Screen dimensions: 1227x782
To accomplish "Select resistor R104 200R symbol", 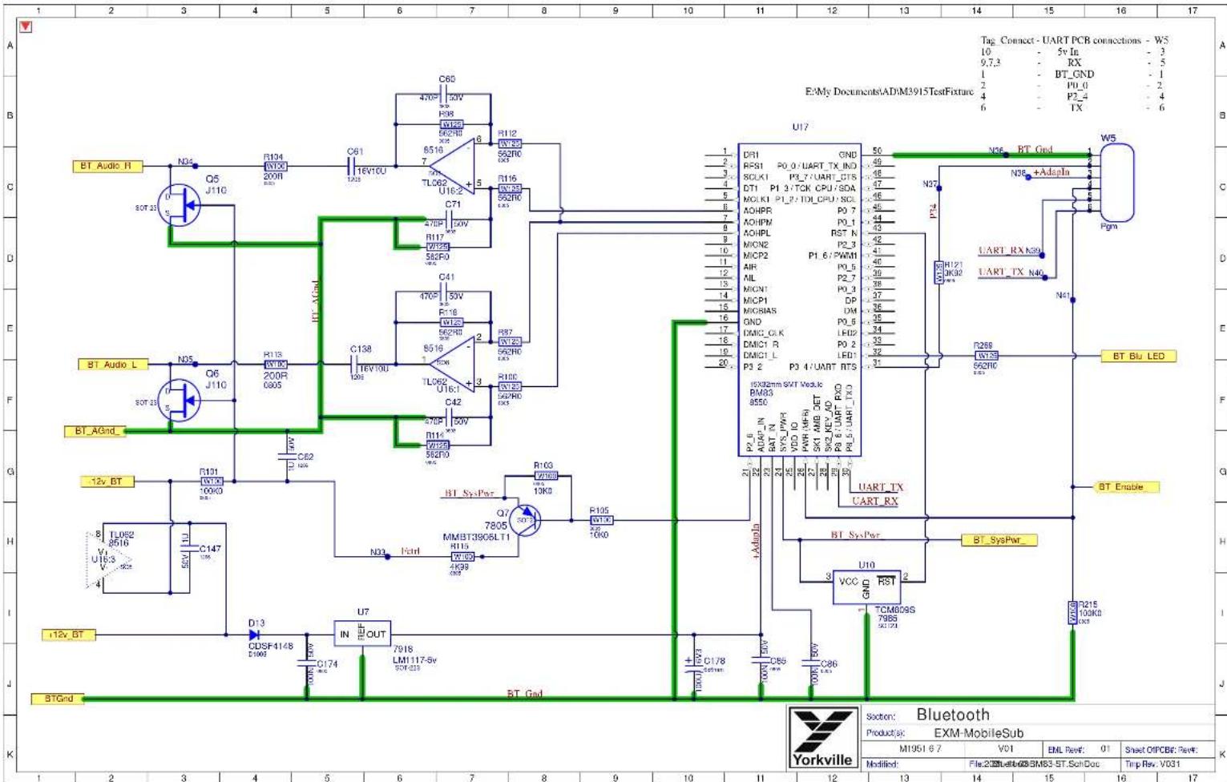I will point(275,167).
